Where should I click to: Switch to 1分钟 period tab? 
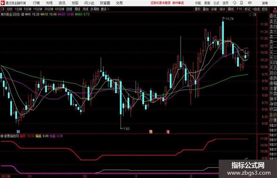pos(18,9)
